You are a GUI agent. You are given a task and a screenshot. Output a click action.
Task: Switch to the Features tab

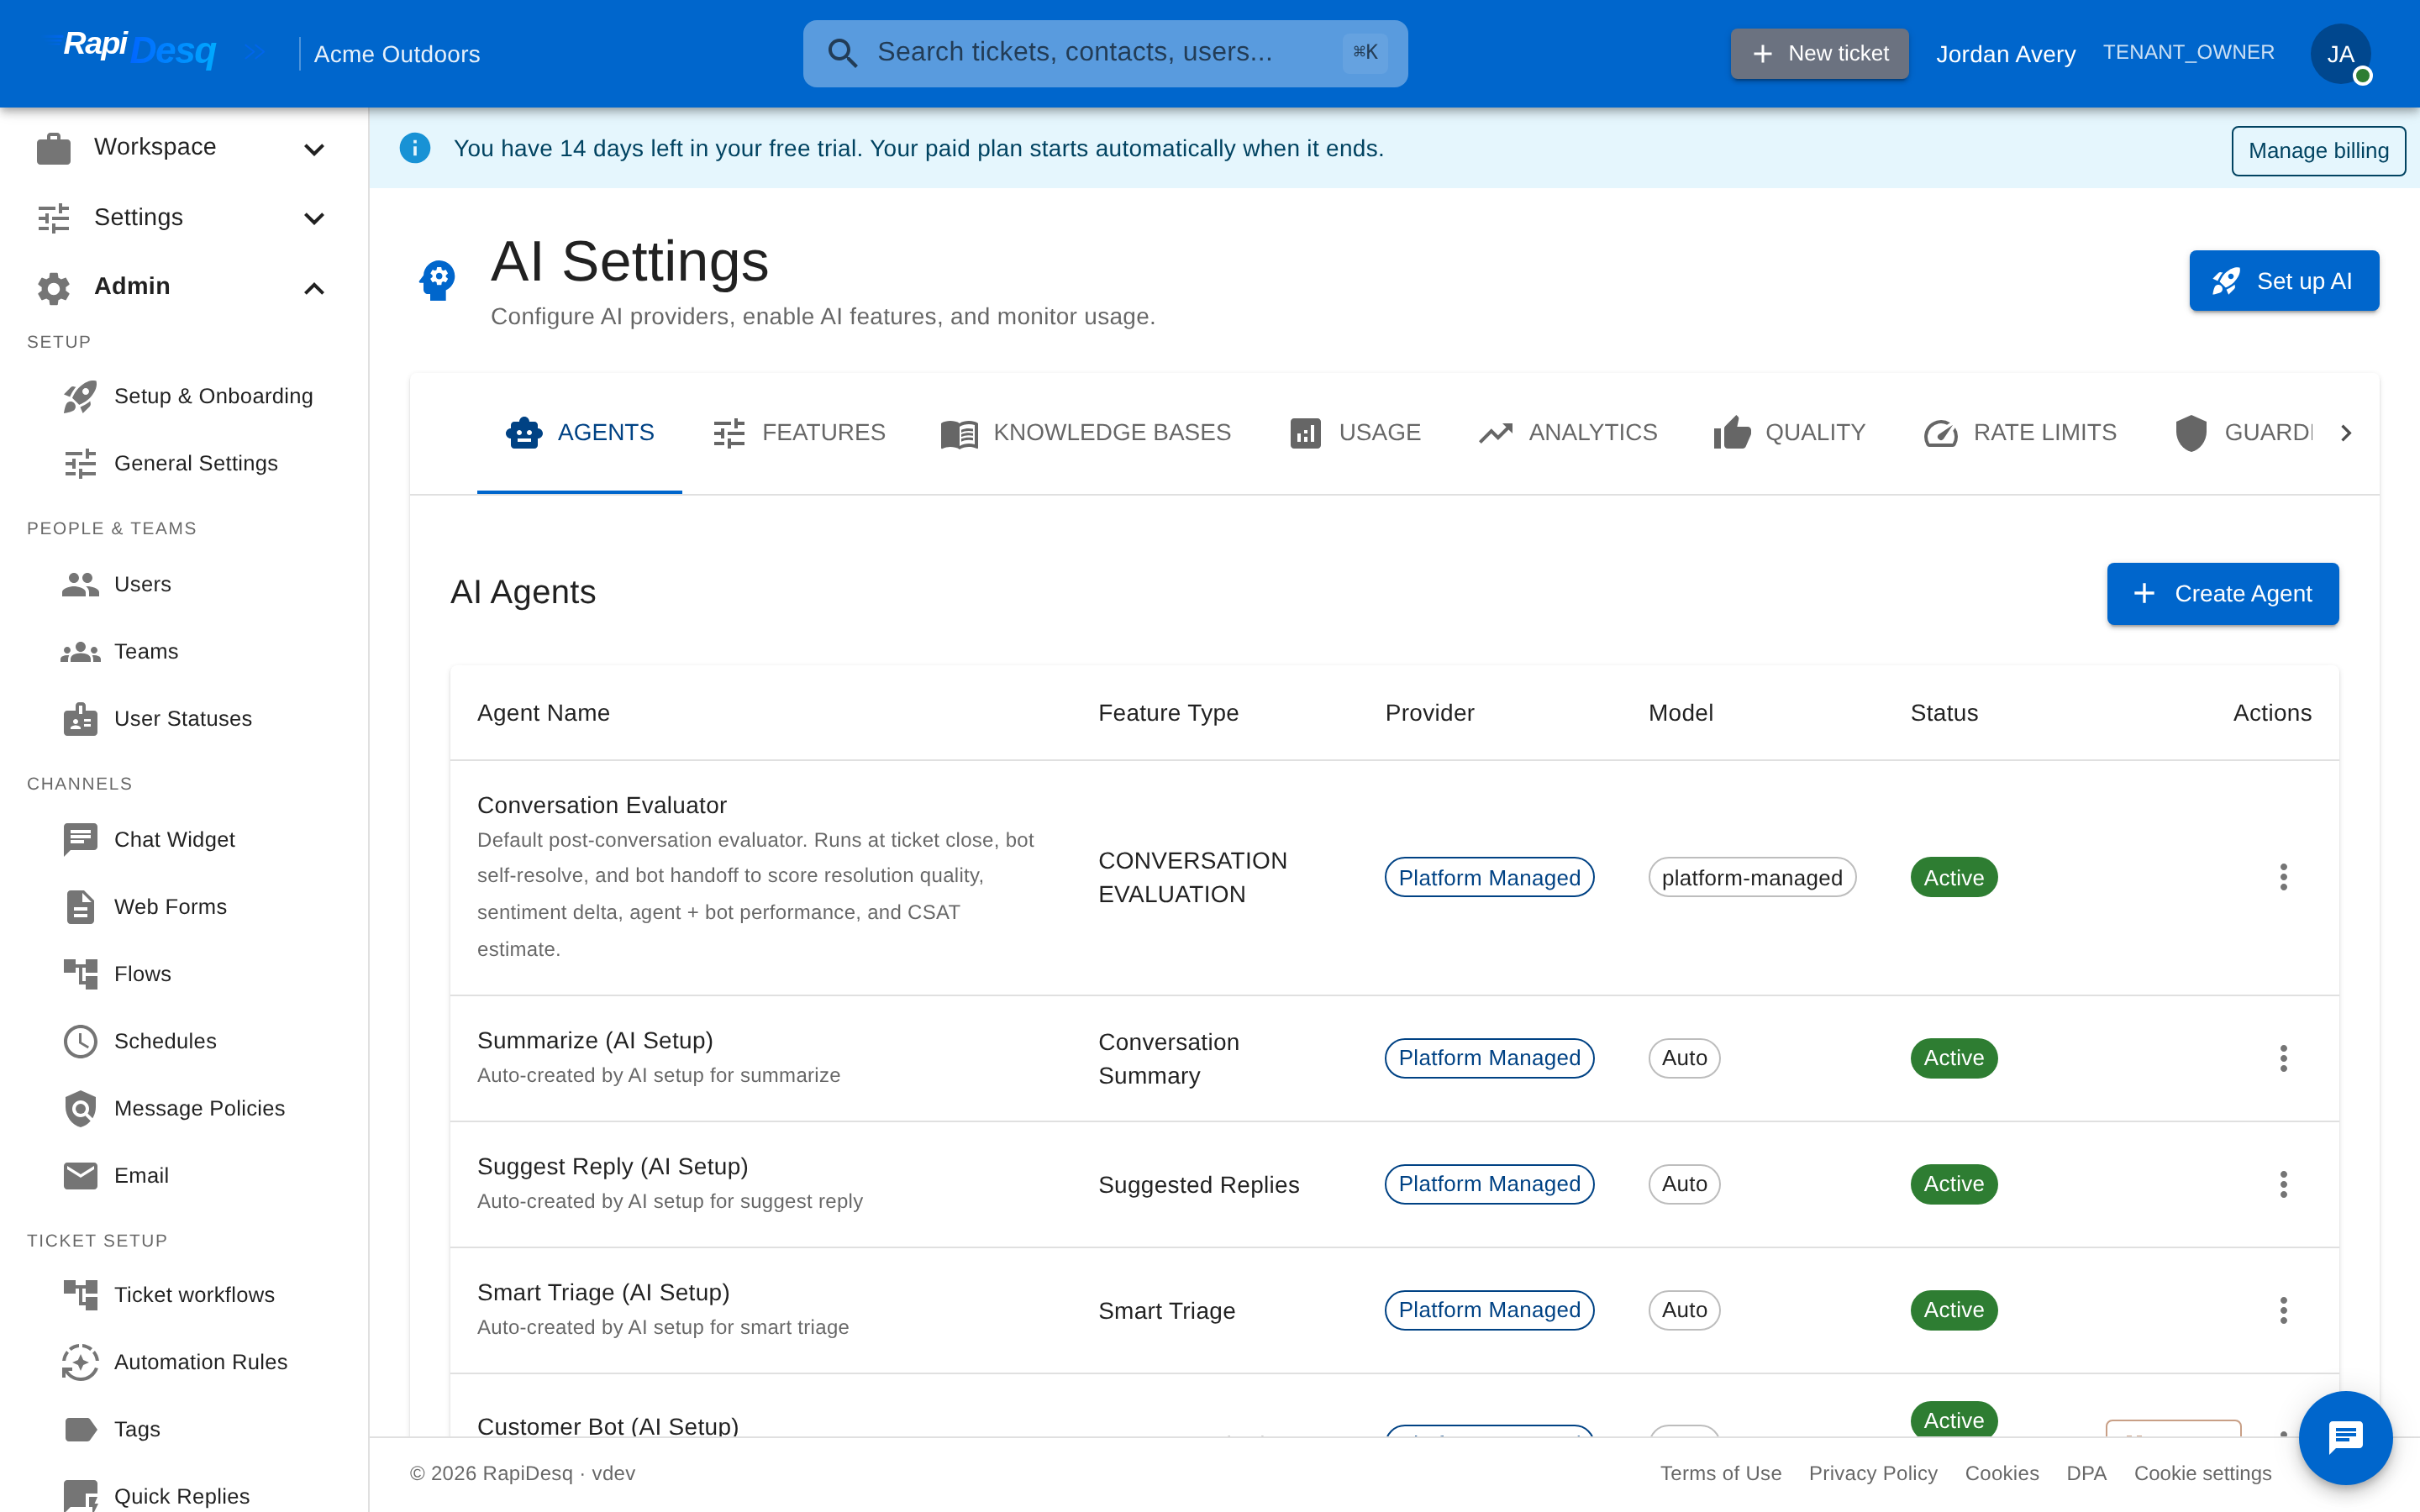(x=798, y=433)
